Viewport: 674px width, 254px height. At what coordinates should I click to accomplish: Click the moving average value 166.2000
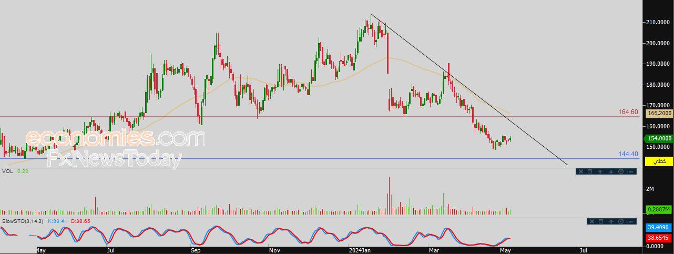658,113
